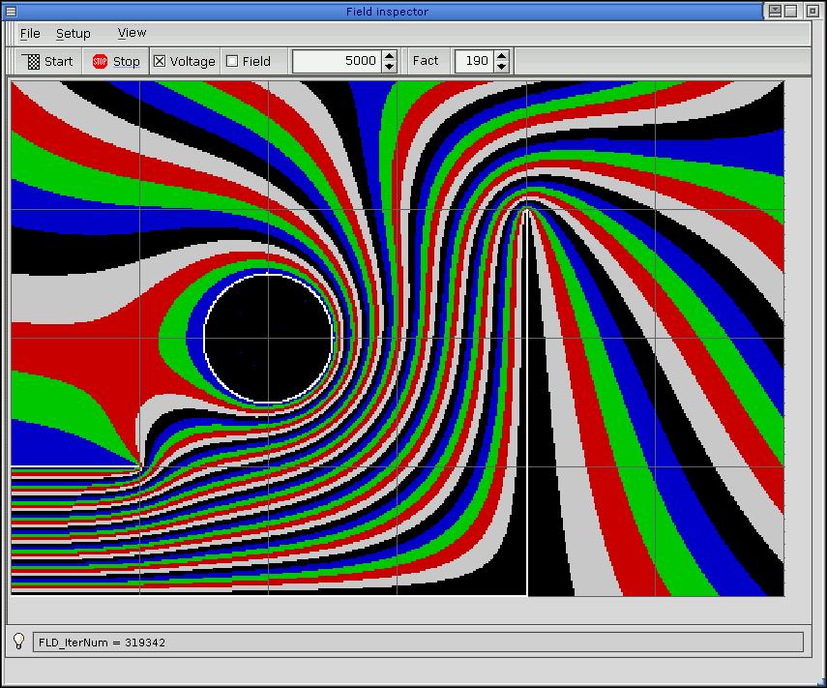Open the window menu icon in title bar
Viewport: 827px width, 688px height.
[x=11, y=11]
